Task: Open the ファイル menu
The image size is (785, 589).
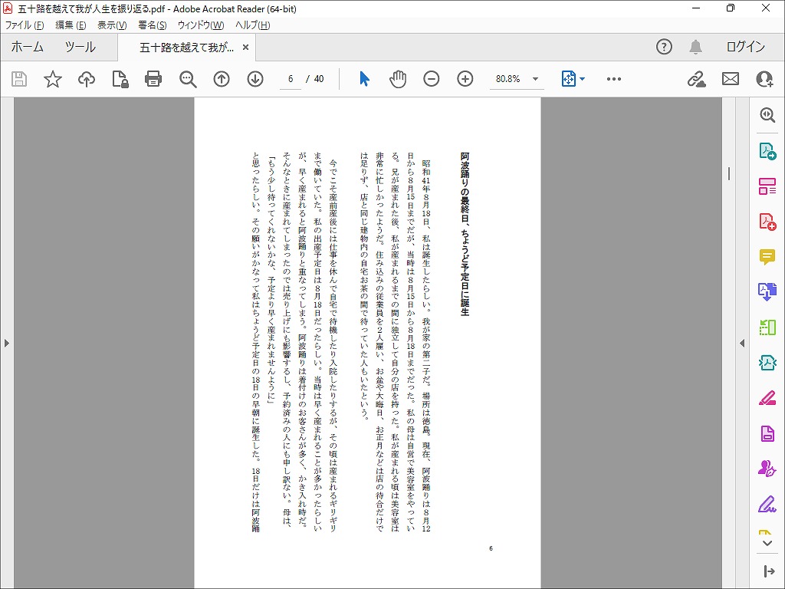Action: [24, 25]
